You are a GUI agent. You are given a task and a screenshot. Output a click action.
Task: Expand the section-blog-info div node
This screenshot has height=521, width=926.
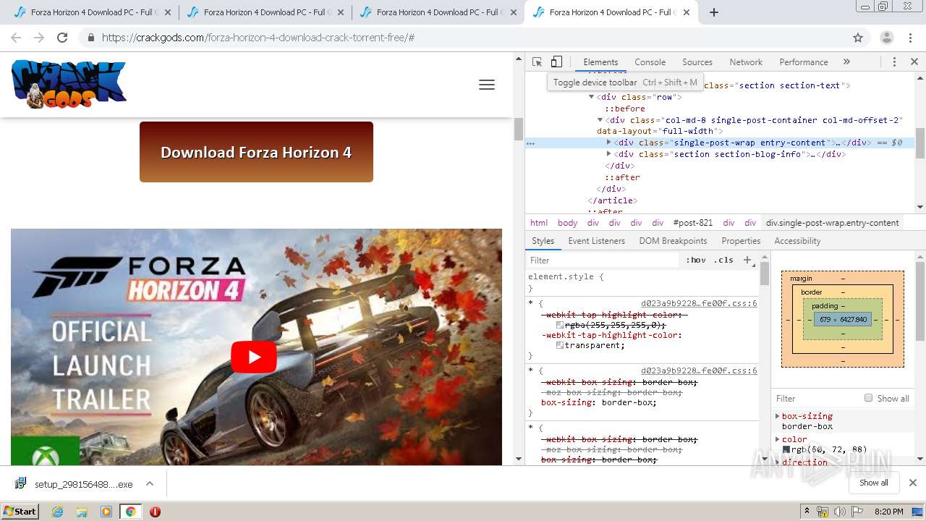click(x=608, y=154)
